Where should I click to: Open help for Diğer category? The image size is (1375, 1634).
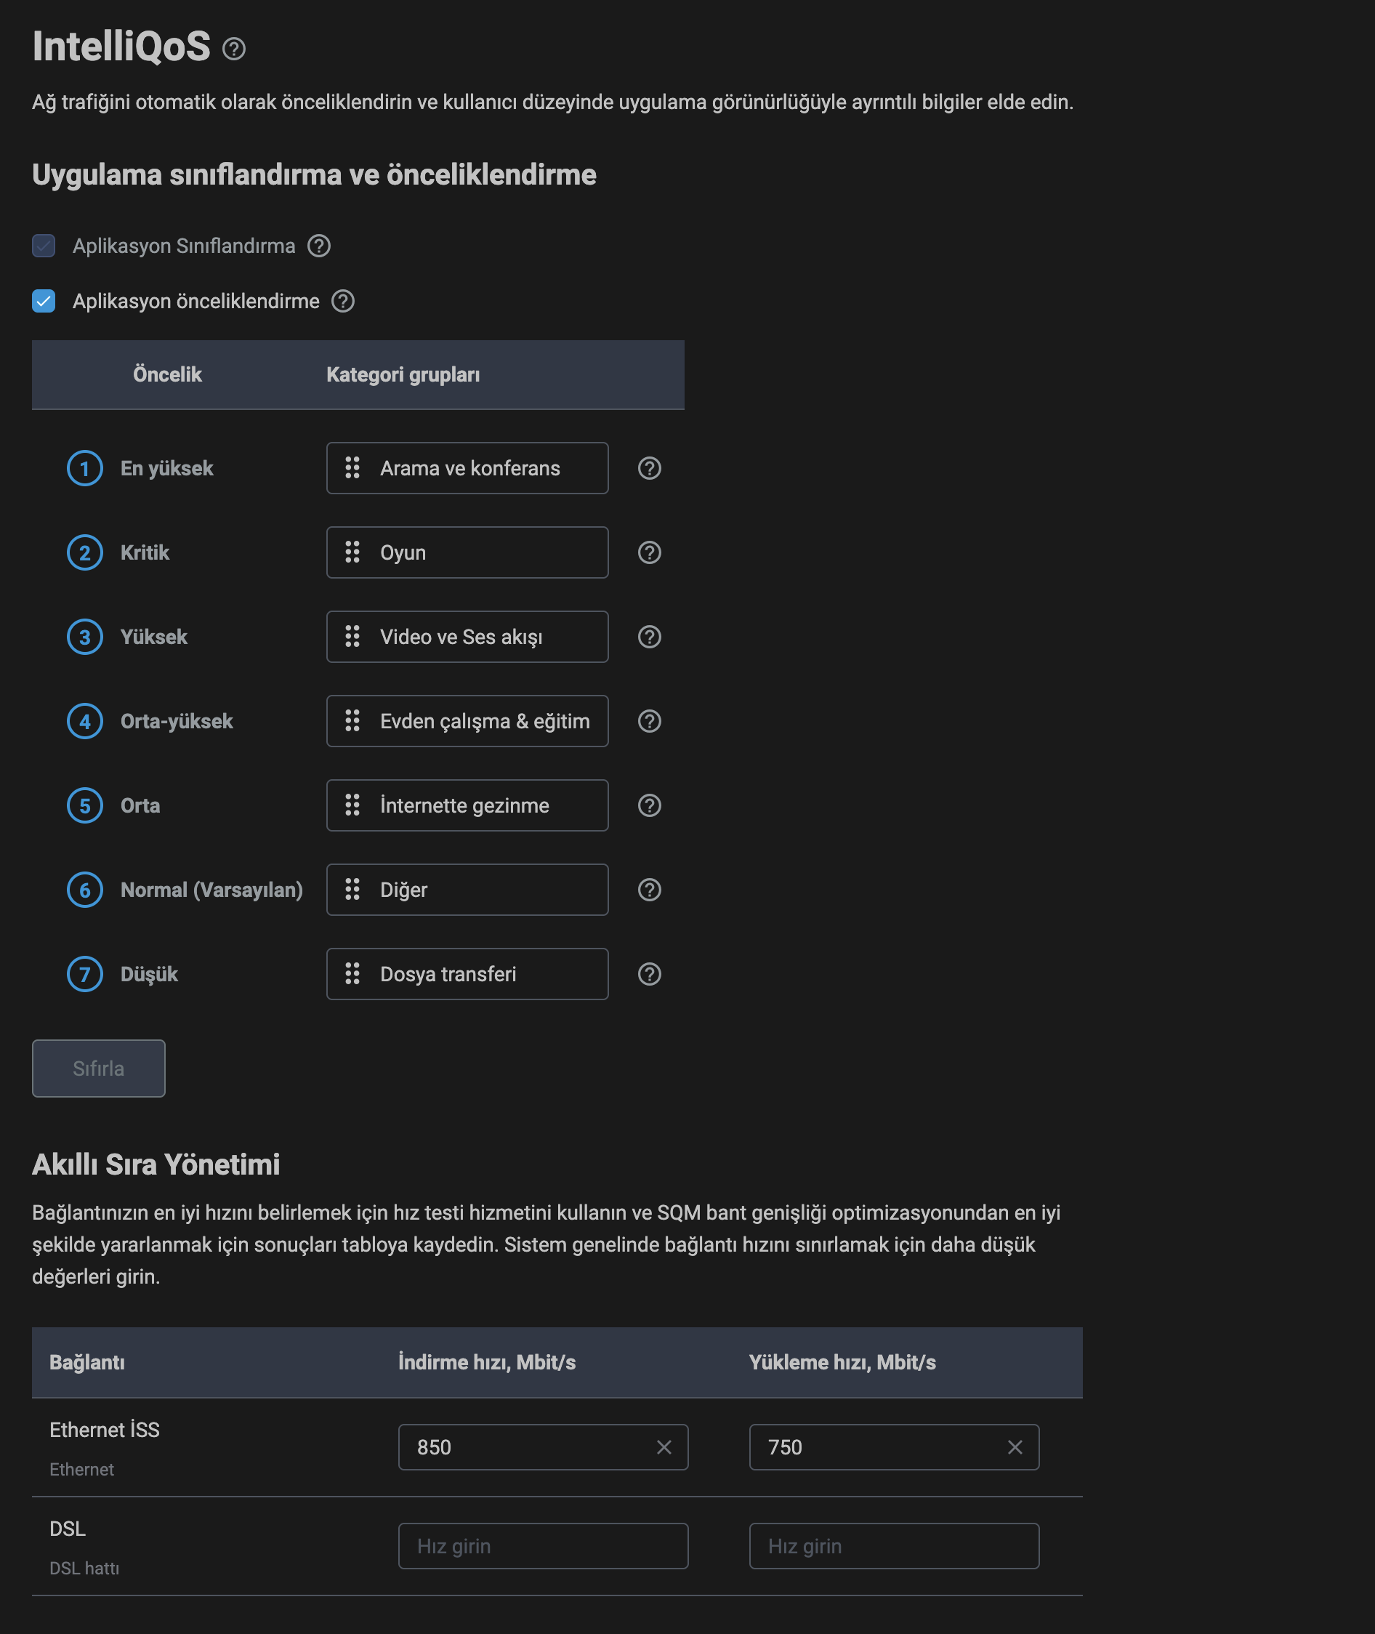point(649,889)
